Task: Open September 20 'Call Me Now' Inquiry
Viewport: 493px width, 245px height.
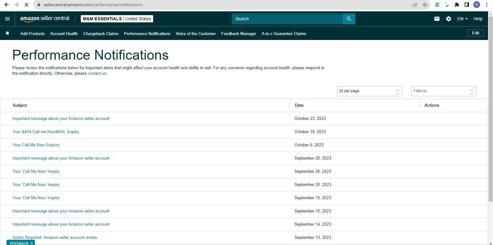Action: [36, 185]
